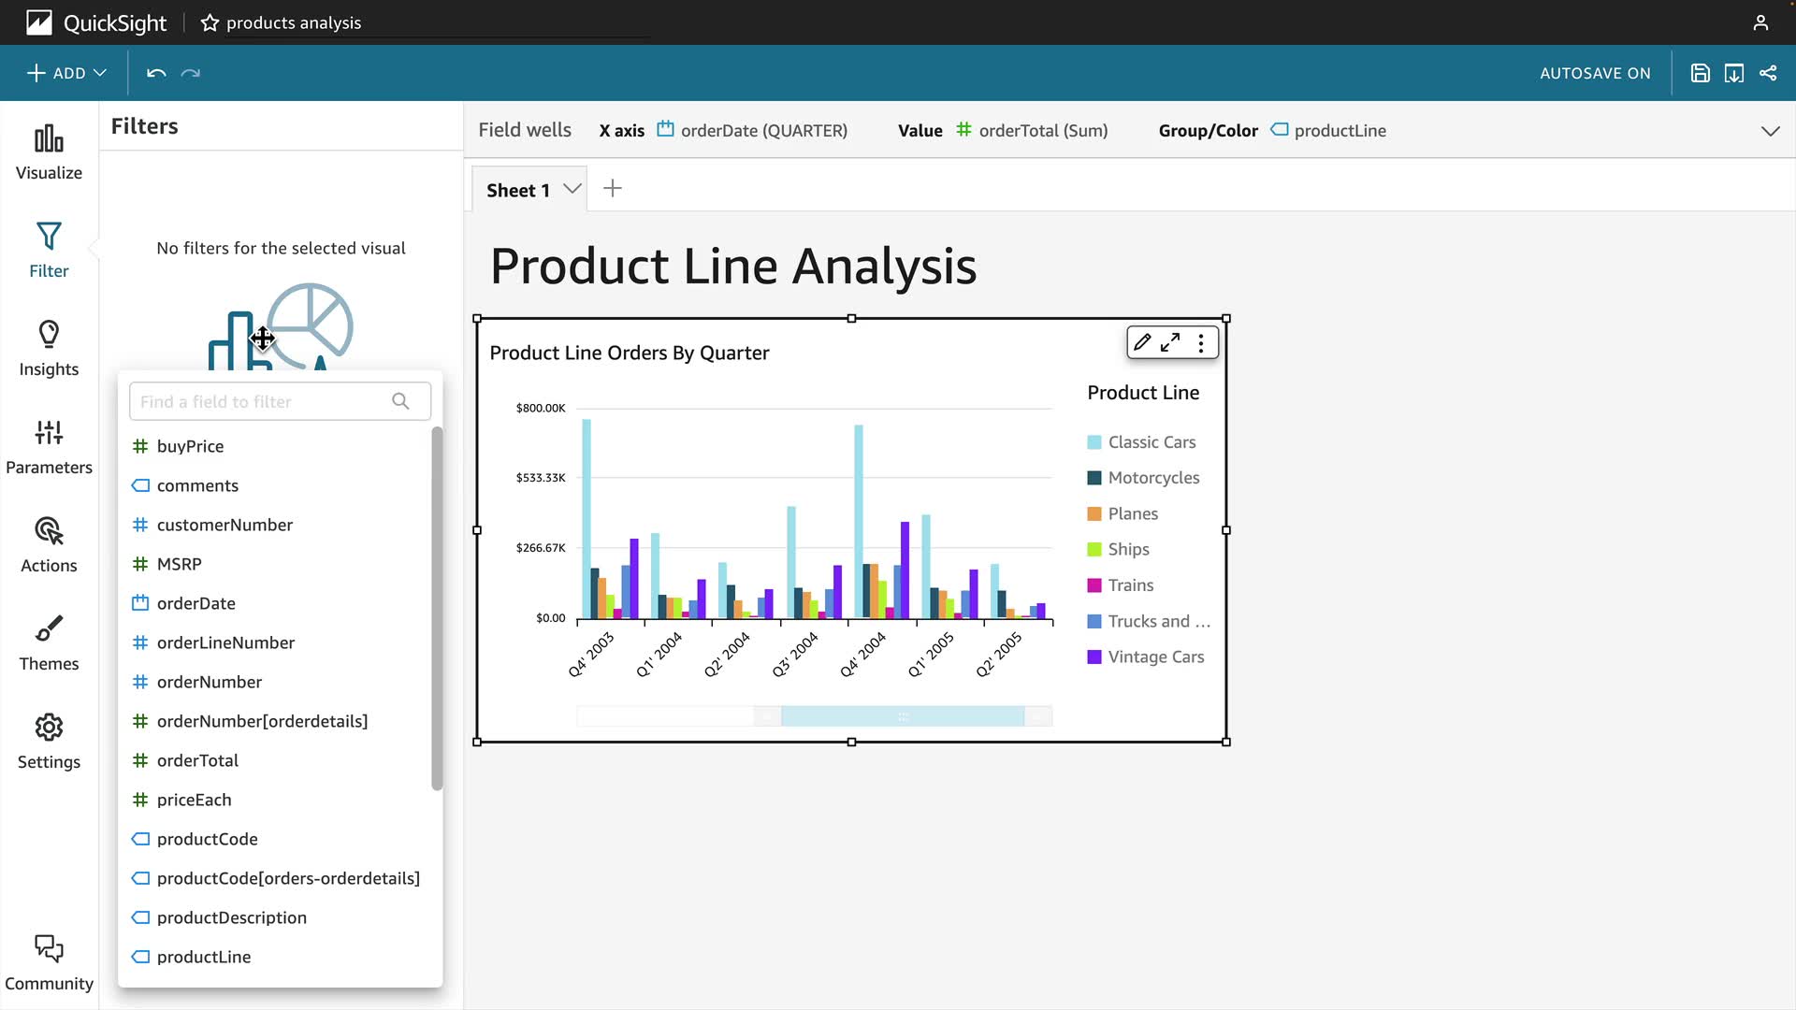Click the share icon in toolbar
Image resolution: width=1796 pixels, height=1010 pixels.
coord(1768,73)
